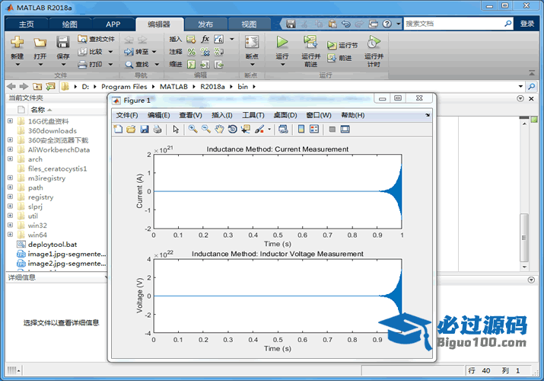Open the 工具(T) menu in Figure window
544x381 pixels.
(253, 115)
